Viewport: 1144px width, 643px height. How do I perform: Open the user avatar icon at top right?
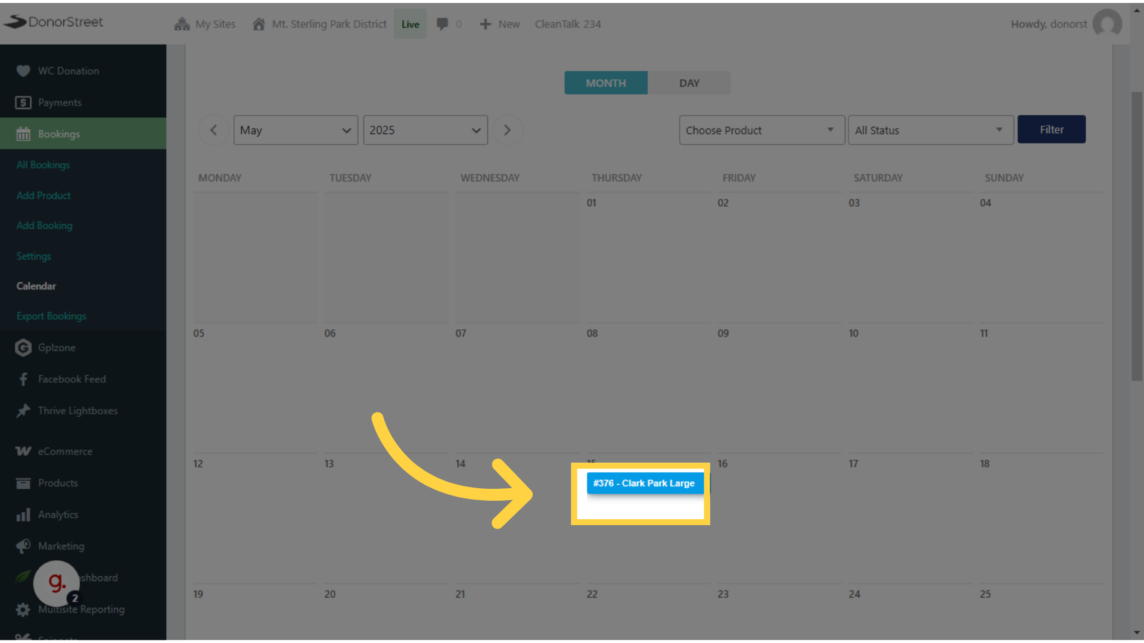click(1108, 24)
